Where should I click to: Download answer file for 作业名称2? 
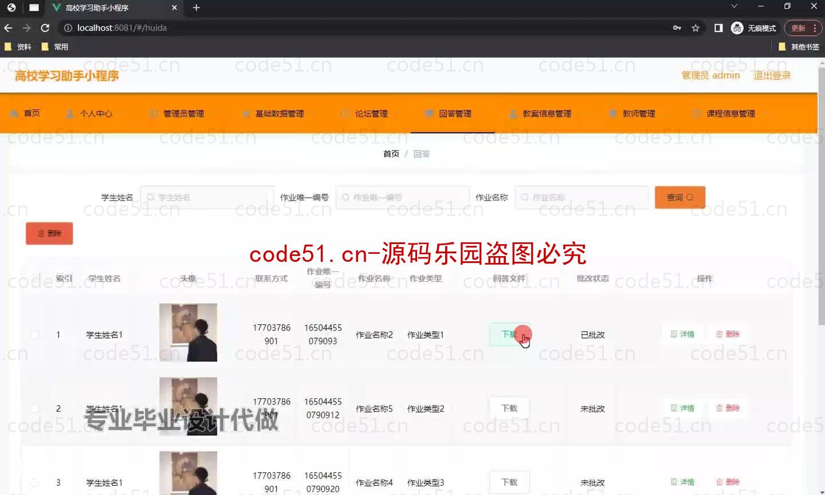509,335
